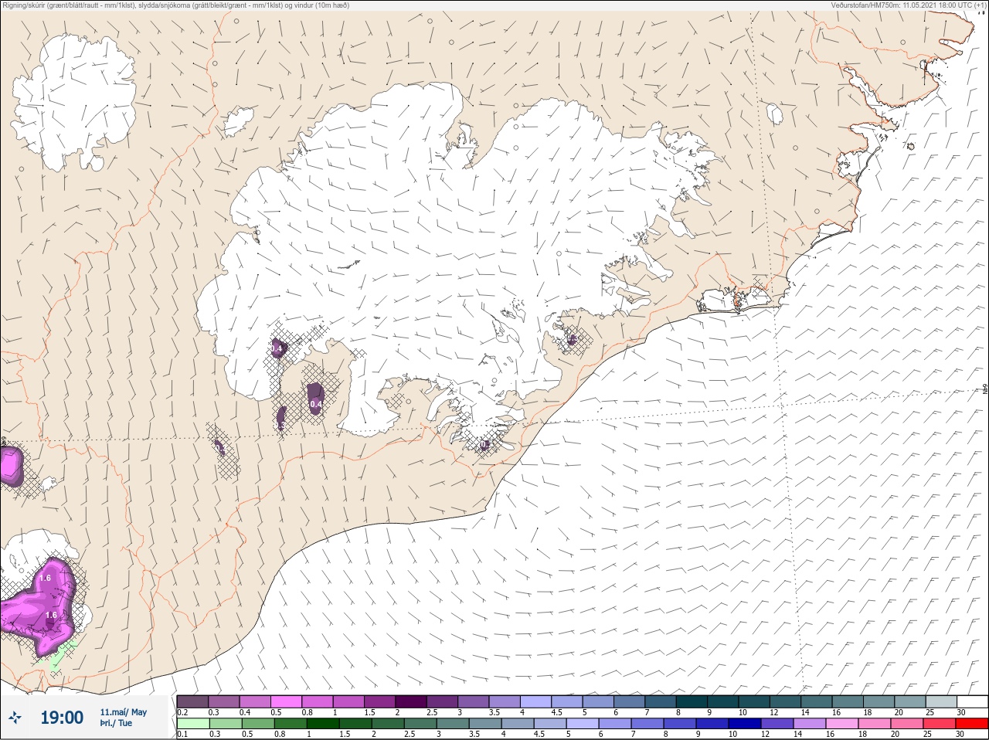Click the upper '1.6' value on the magenta area
The height and width of the screenshot is (740, 989).
pos(45,578)
